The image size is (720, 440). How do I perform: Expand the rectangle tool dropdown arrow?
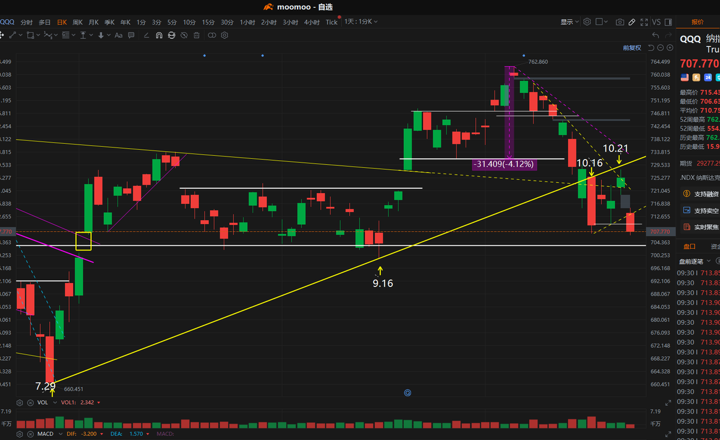click(38, 35)
